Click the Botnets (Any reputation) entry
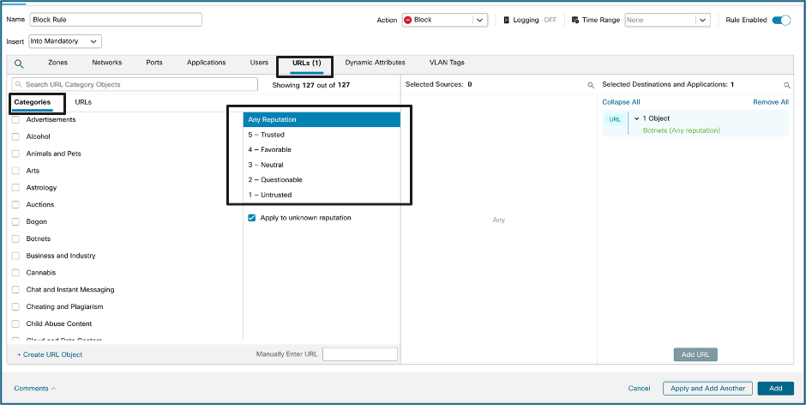Image resolution: width=806 pixels, height=405 pixels. click(x=681, y=130)
